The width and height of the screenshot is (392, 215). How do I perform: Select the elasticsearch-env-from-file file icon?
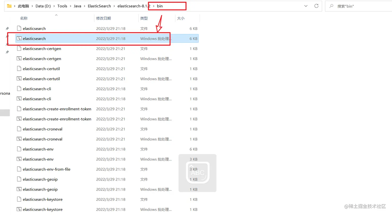(19, 169)
